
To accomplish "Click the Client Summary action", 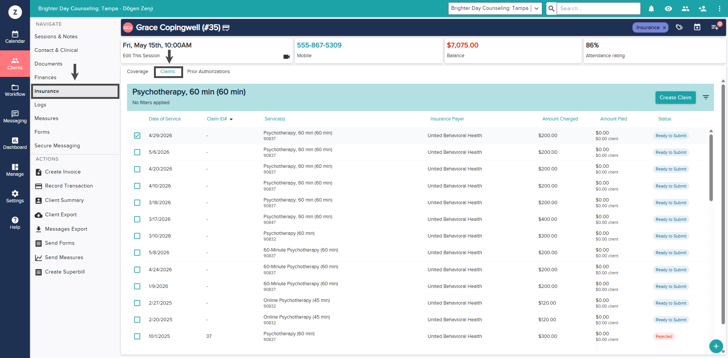I will (60, 200).
